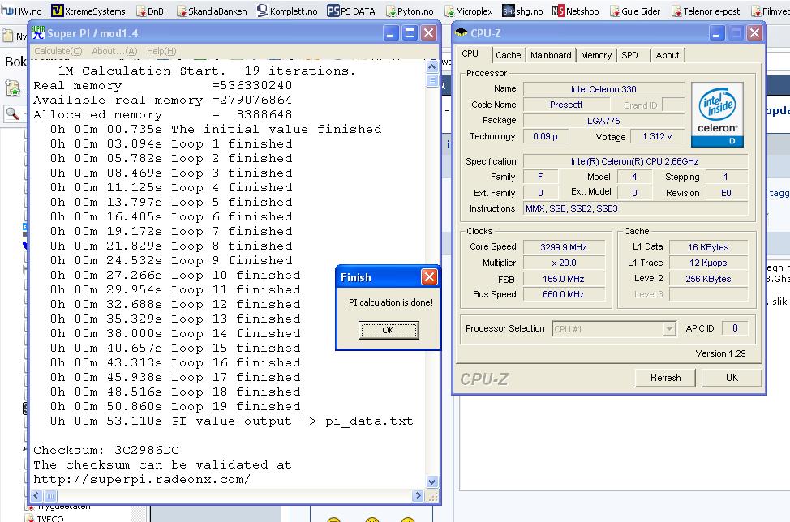Click the Name field showing Intel Celeron 330
Screen dimensions: 790x522
(603, 89)
